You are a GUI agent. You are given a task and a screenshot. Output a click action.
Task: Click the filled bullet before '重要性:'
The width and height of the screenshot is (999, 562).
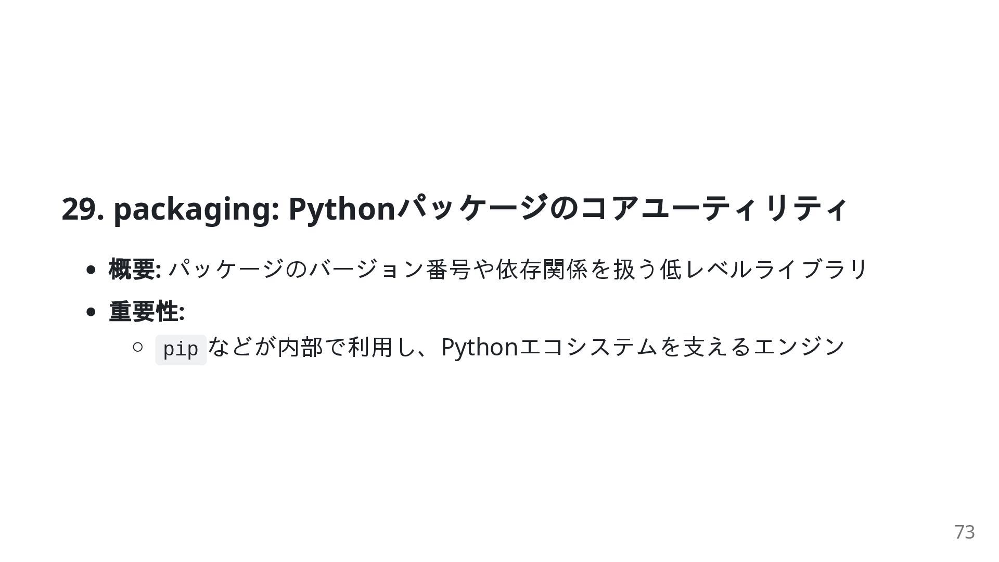(91, 312)
